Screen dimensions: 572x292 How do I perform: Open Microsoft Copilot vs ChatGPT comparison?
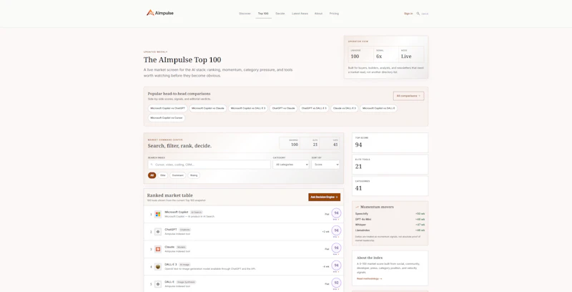[168, 108]
